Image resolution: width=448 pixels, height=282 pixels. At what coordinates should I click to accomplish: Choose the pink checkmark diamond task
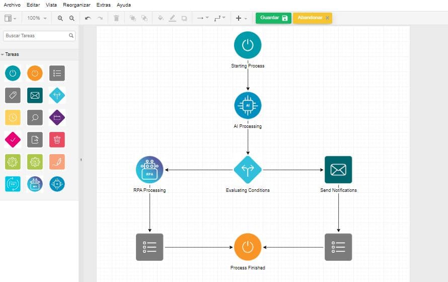(13, 139)
